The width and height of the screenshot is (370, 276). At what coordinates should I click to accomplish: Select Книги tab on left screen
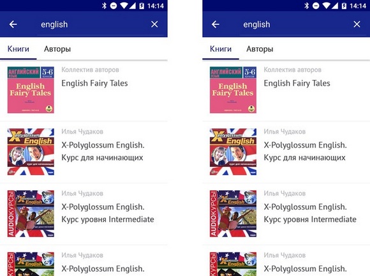point(18,49)
